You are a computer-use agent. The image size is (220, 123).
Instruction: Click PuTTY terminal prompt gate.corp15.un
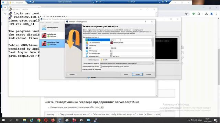pos(24,56)
